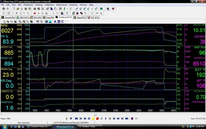Switch to dashboard page A
Image resolution: width=206 pixels, height=129 pixels.
(x=55, y=21)
